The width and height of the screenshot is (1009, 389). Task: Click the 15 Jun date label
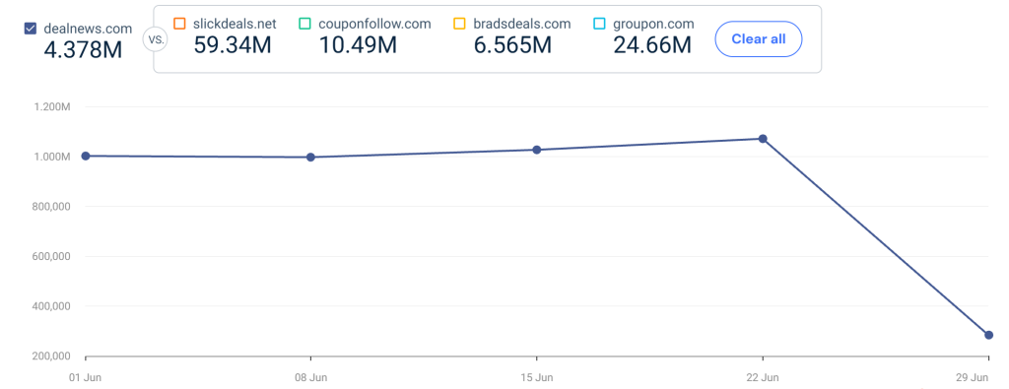click(x=537, y=377)
